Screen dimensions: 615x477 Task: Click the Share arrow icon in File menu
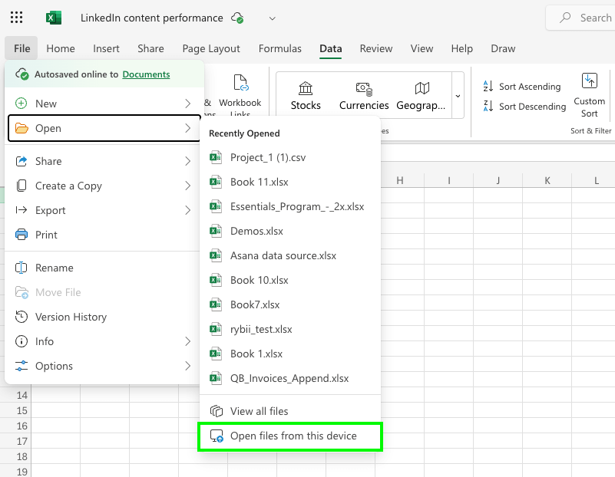(x=21, y=161)
